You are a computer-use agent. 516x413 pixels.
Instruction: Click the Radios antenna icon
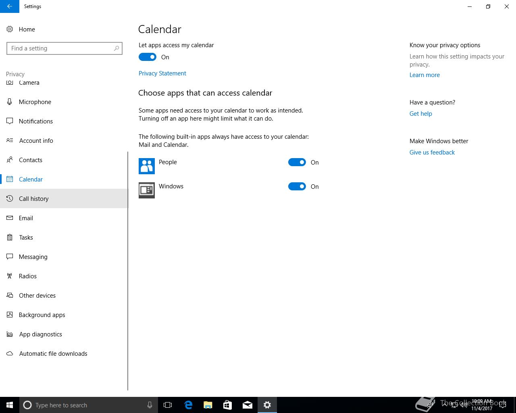[10, 276]
